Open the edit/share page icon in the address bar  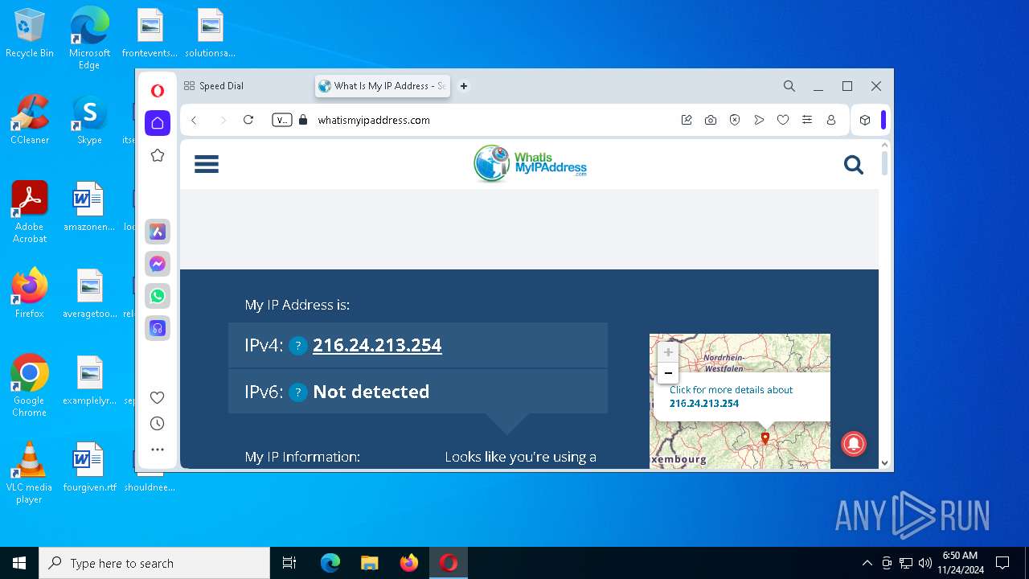click(687, 120)
